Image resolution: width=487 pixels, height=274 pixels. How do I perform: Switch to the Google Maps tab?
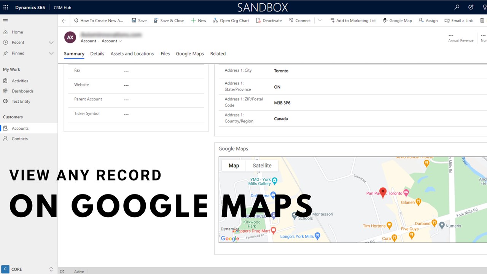(190, 54)
